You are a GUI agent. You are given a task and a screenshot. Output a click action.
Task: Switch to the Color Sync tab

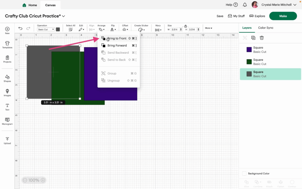pyautogui.click(x=266, y=28)
